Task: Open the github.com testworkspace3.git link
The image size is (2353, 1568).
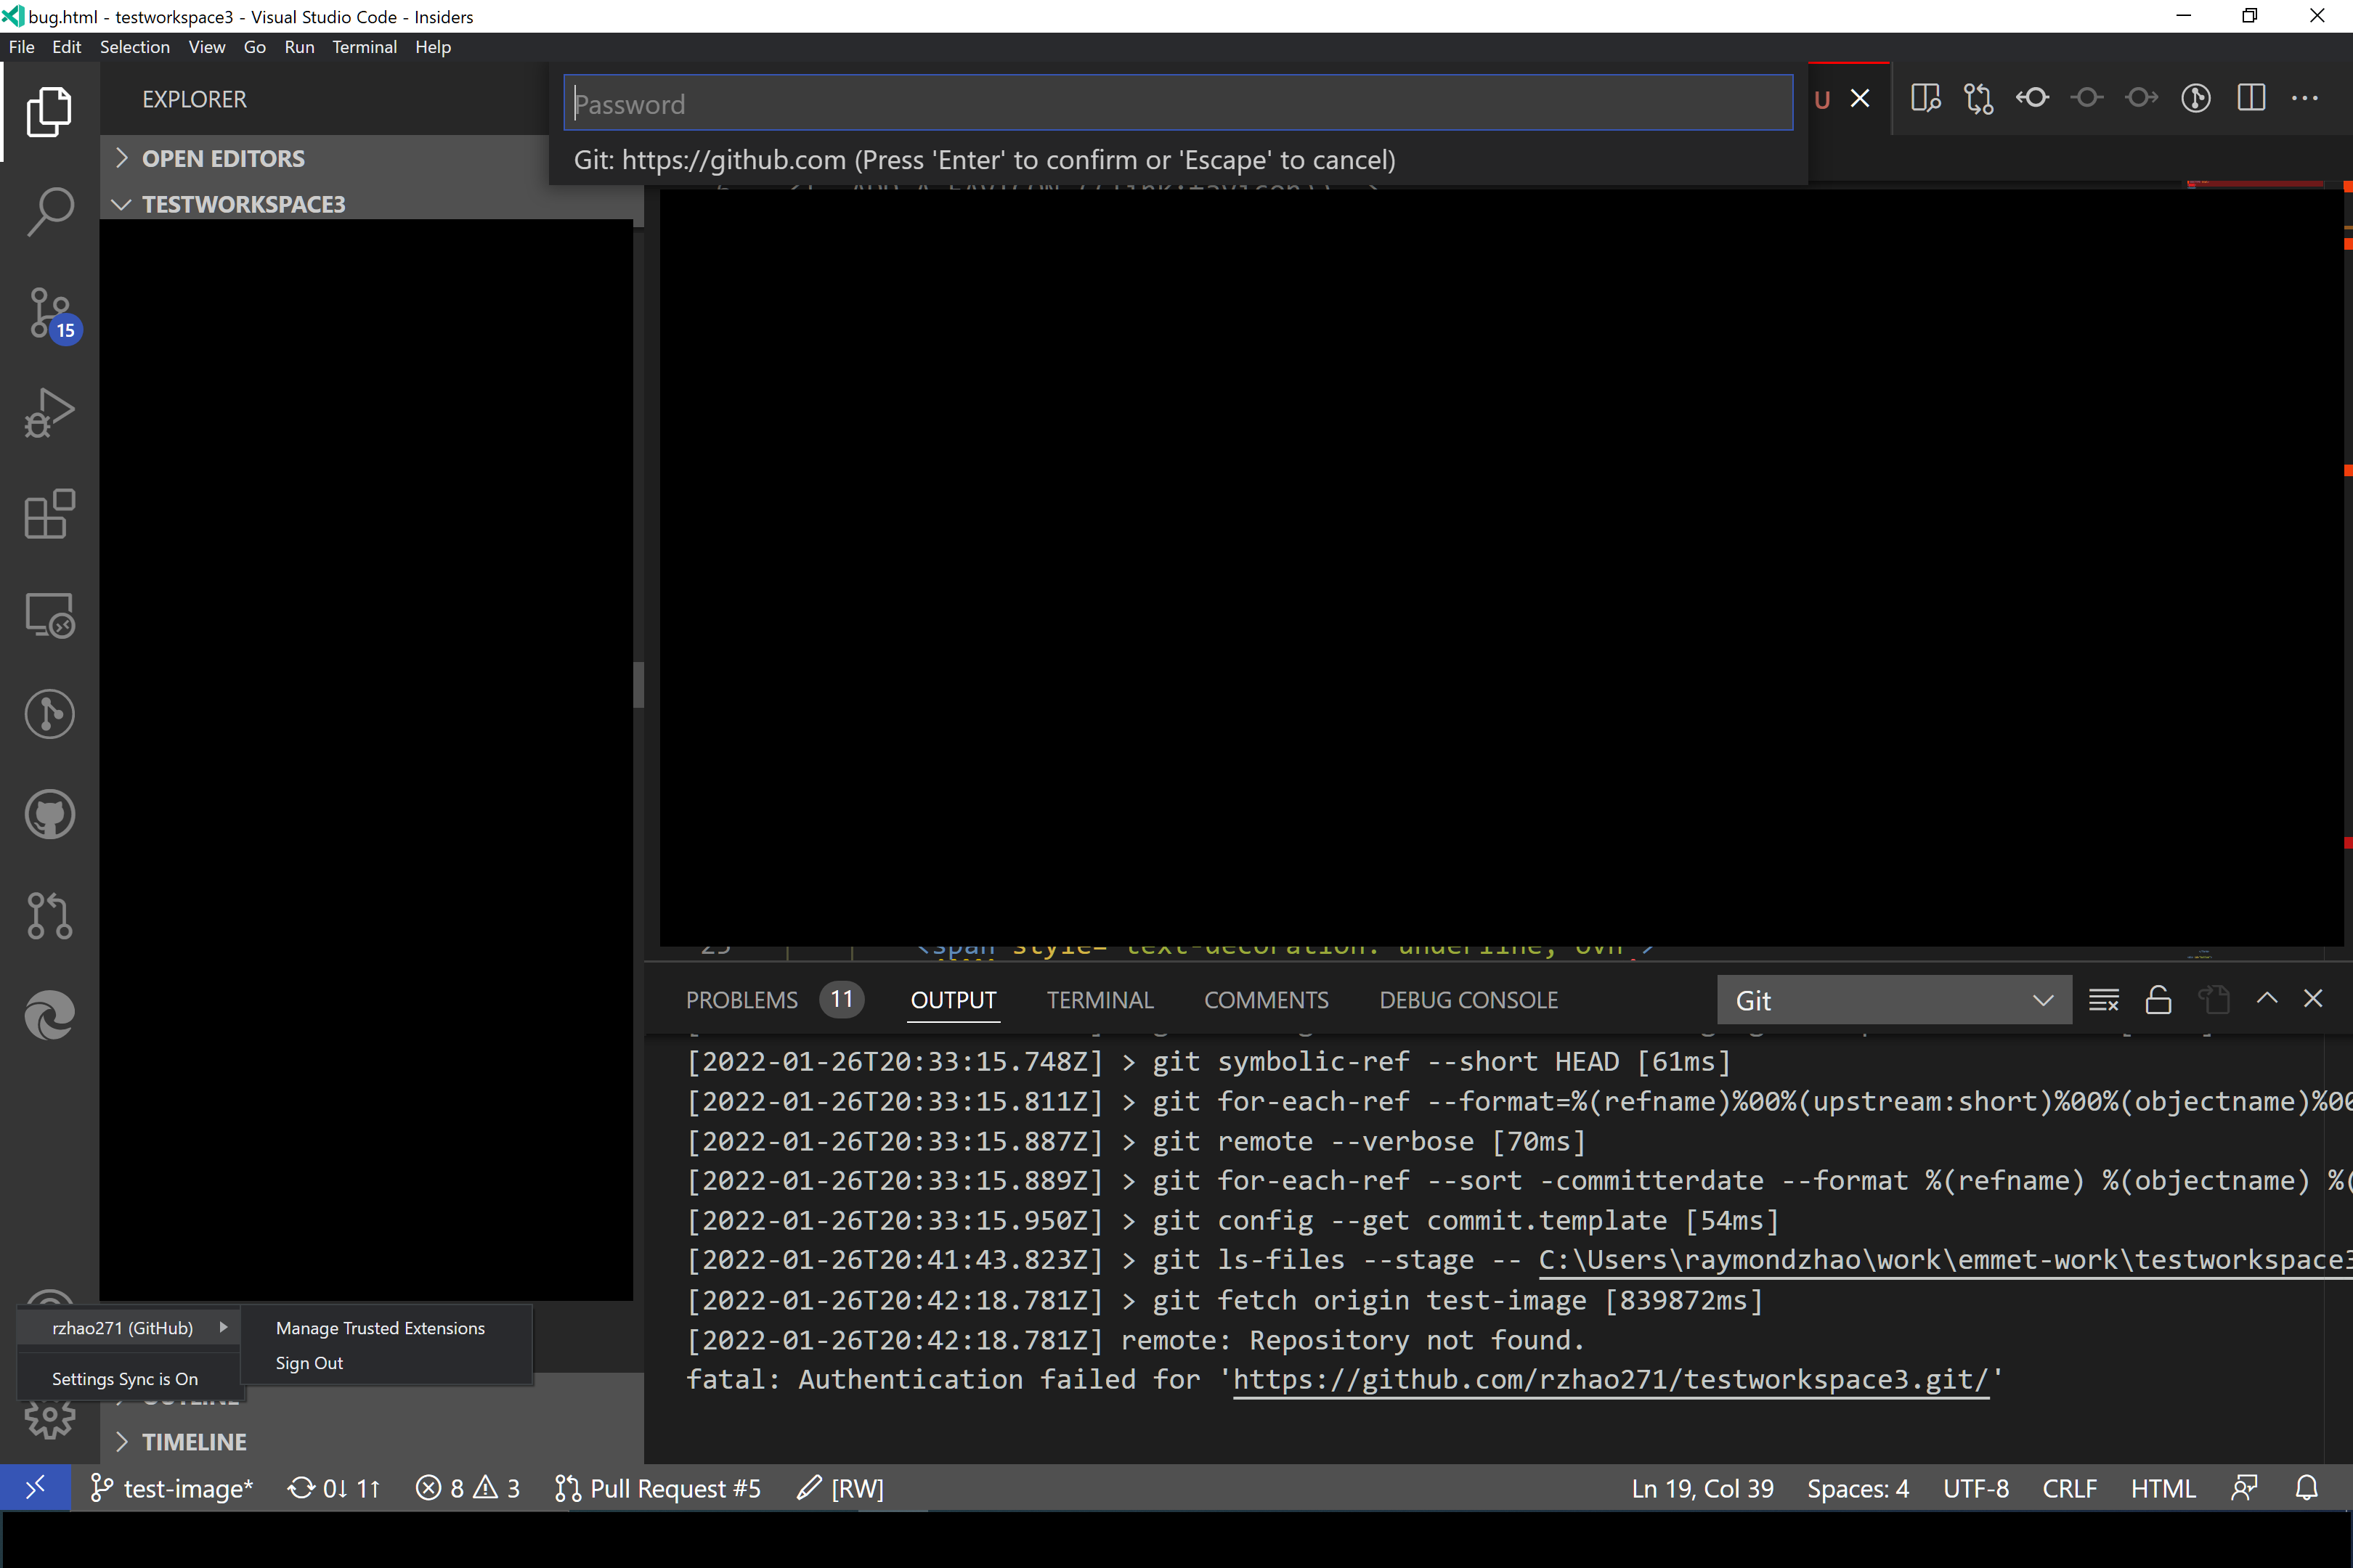Action: [1609, 1379]
